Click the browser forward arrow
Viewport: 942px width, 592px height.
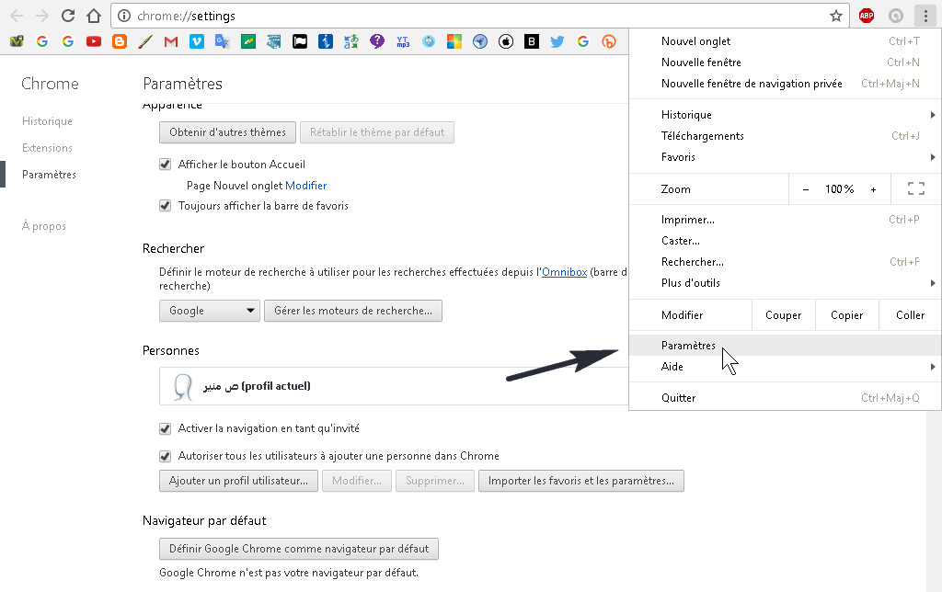point(42,16)
